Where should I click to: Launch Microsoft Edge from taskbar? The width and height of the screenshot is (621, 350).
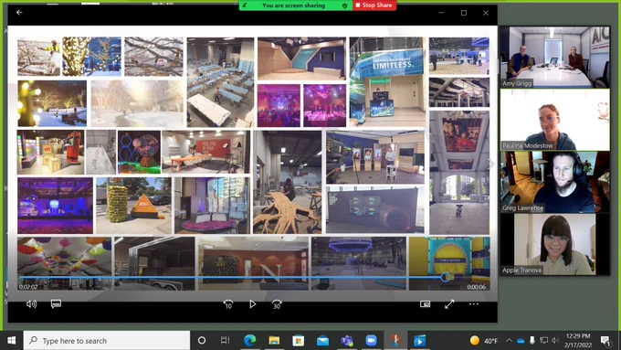249,341
